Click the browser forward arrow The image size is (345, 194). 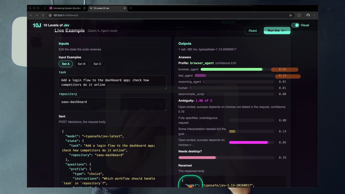[x=37, y=15]
